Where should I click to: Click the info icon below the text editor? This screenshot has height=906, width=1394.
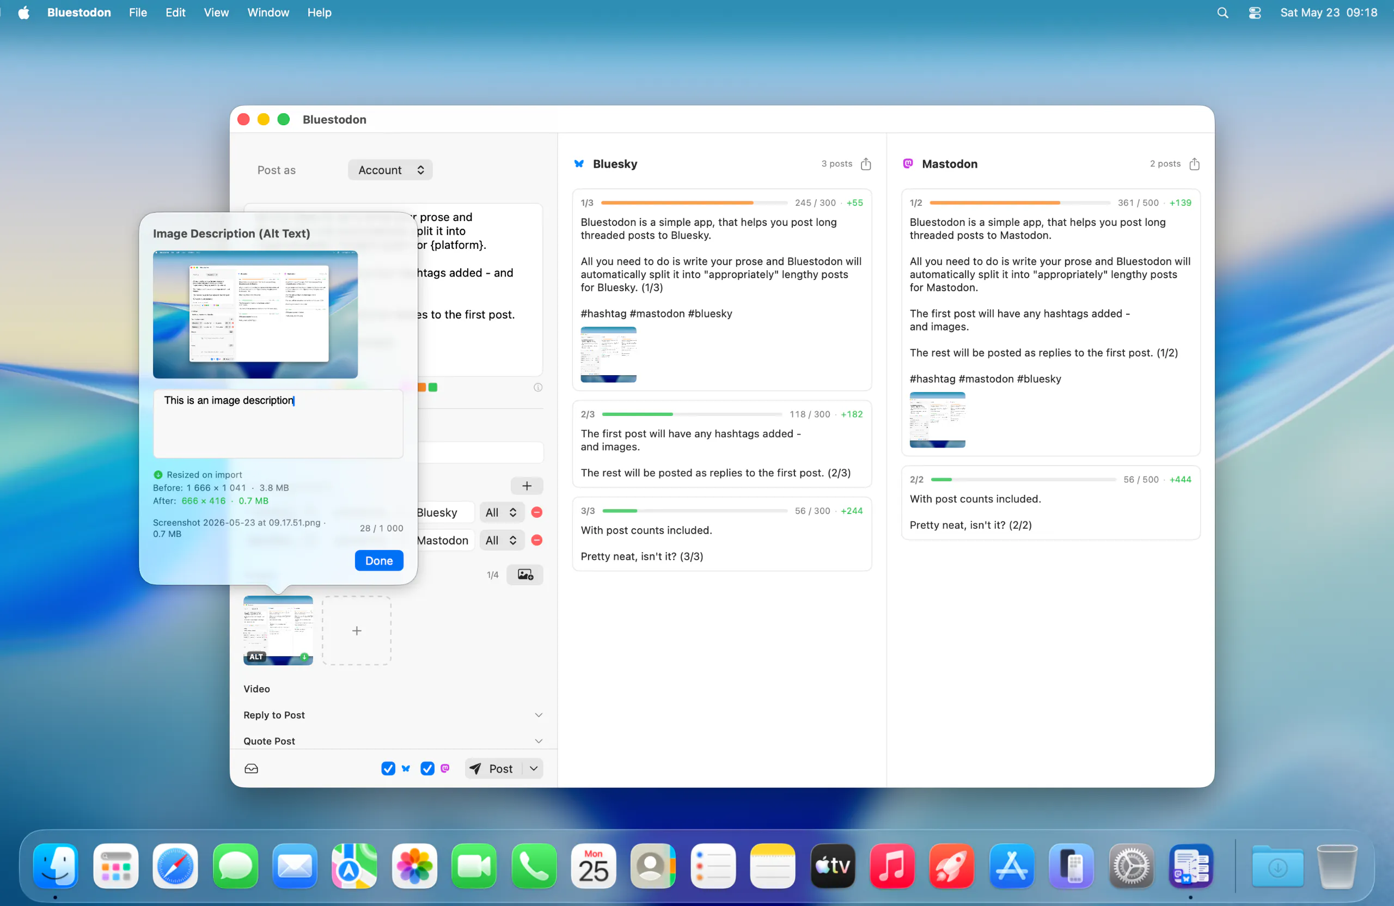[537, 387]
